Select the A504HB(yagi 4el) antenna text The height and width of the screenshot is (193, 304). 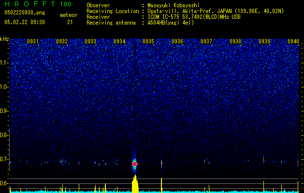[171, 23]
